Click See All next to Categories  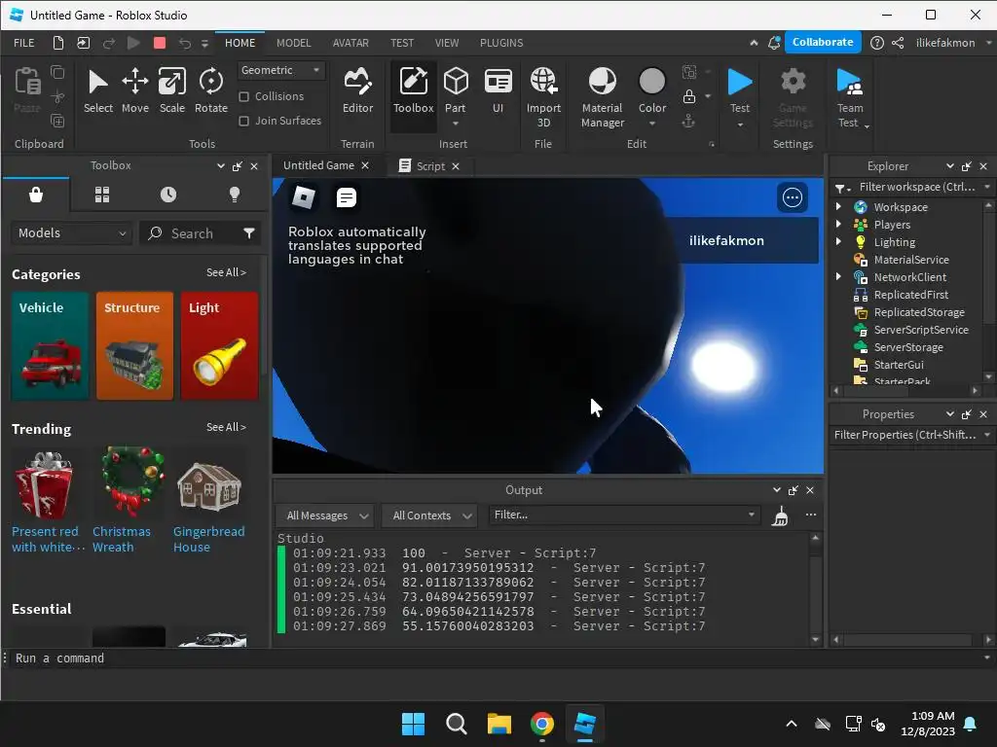(x=226, y=272)
